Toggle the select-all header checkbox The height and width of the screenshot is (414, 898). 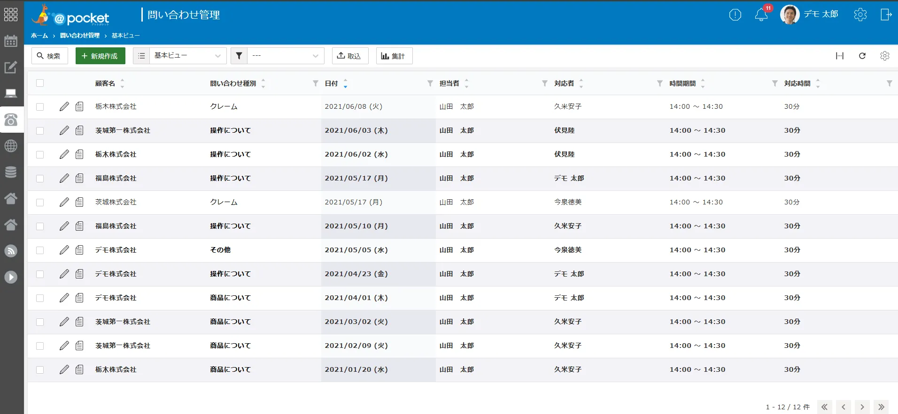point(40,83)
